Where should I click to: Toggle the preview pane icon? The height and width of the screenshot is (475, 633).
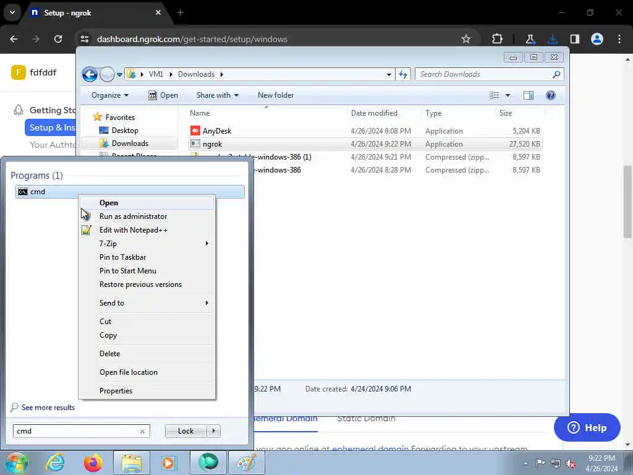pos(529,95)
